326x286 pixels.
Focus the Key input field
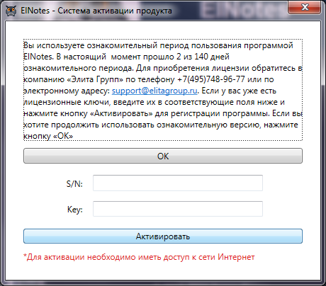pyautogui.click(x=178, y=209)
